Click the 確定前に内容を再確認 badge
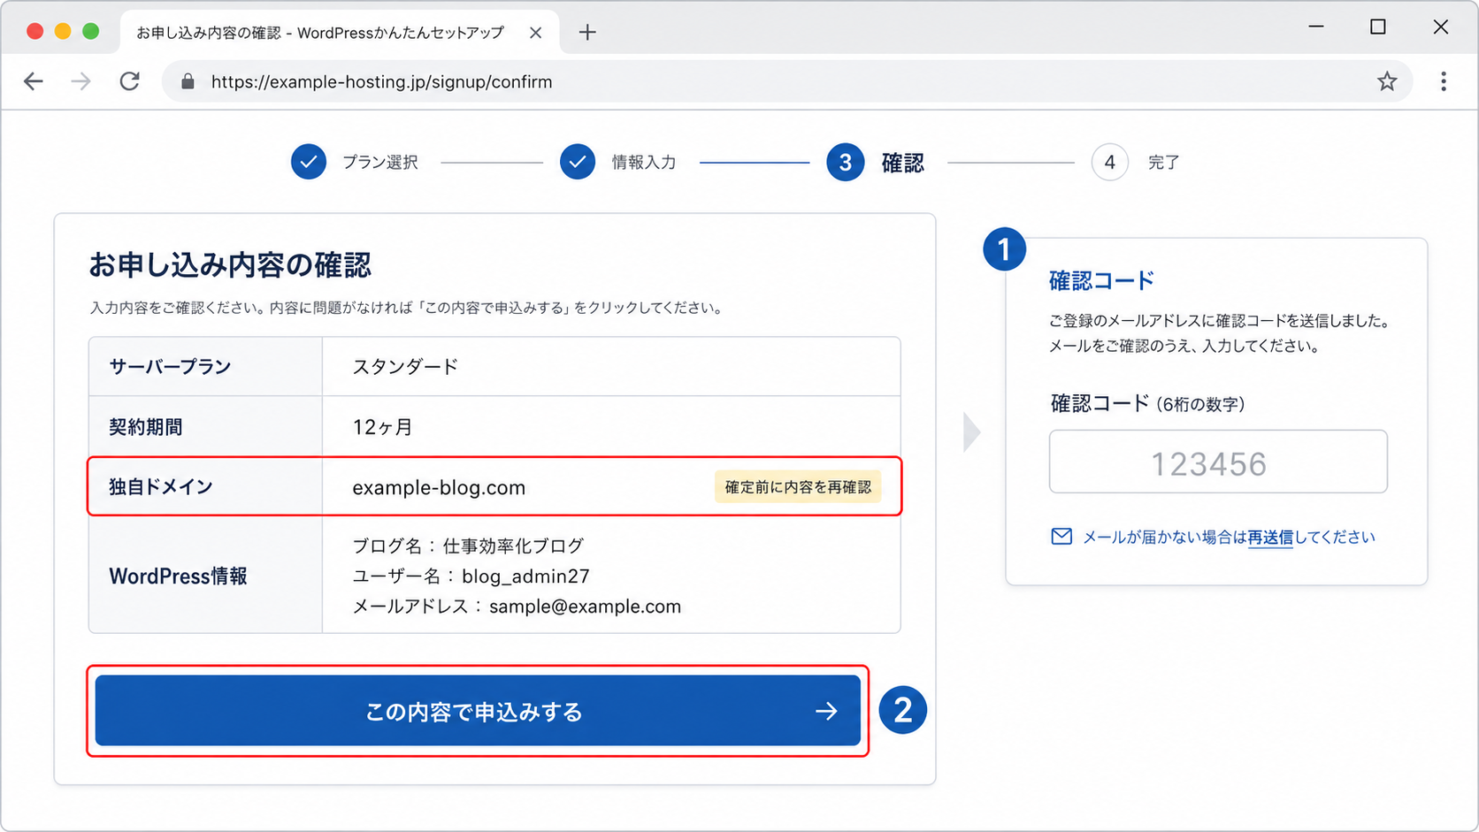 [x=798, y=487]
